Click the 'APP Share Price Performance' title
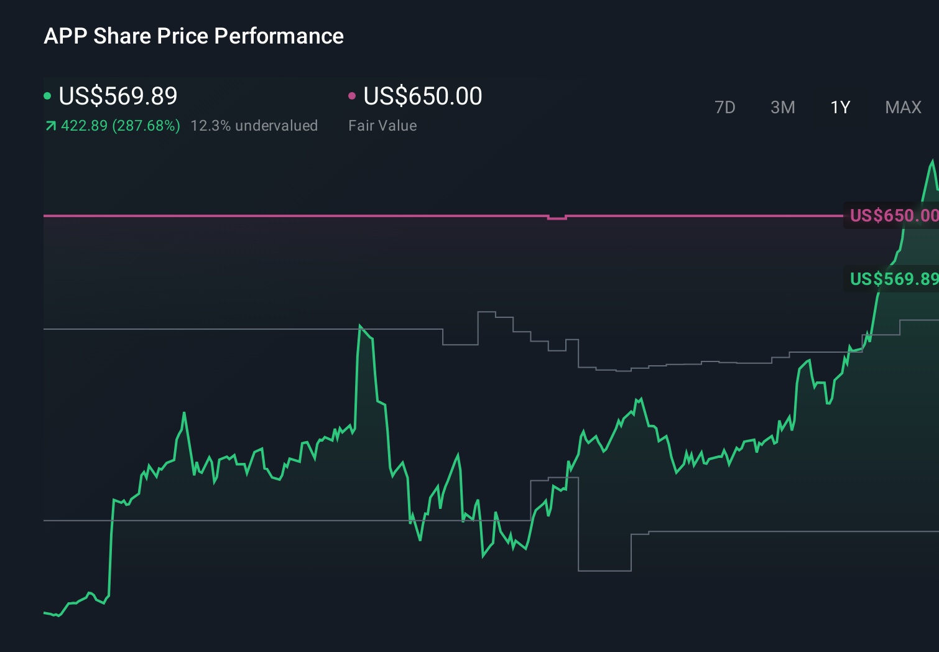 [x=194, y=36]
